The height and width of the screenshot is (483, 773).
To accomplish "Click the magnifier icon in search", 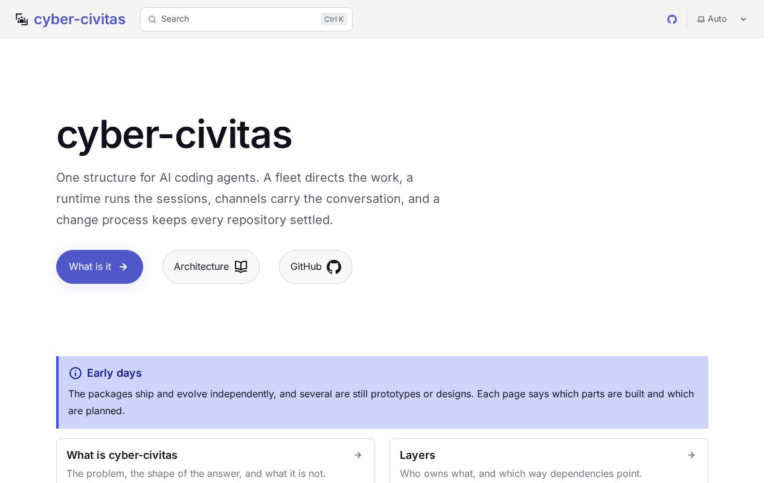I will 152,19.
